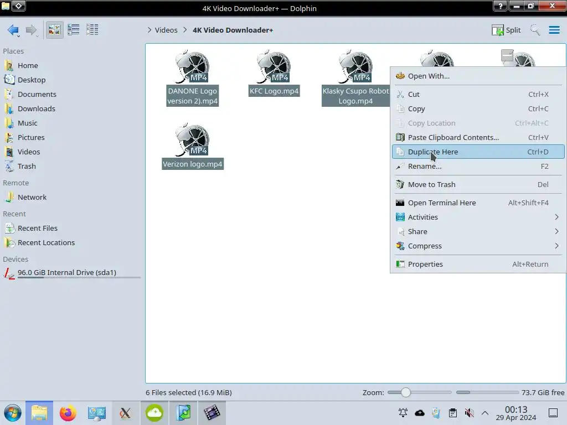
Task: Launch Firefox from the taskbar
Action: click(x=68, y=413)
